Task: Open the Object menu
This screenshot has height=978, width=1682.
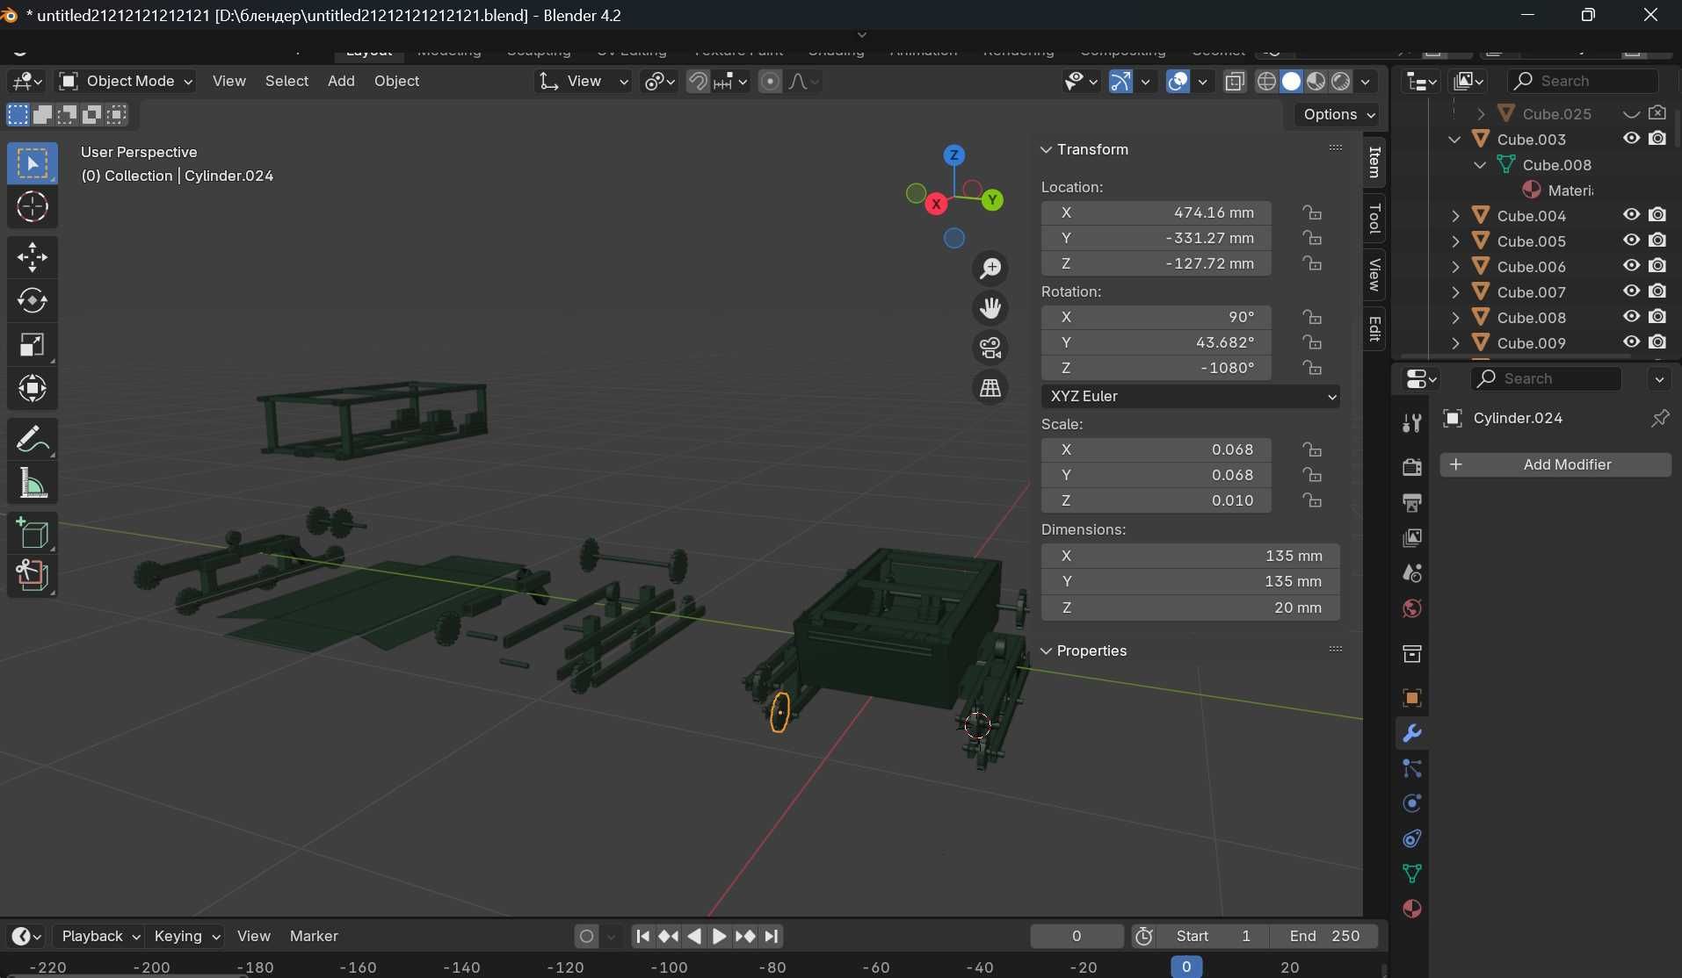Action: click(x=396, y=81)
